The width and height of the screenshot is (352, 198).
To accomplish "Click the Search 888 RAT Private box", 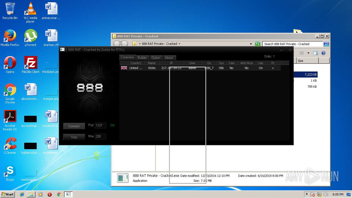I will (x=293, y=44).
